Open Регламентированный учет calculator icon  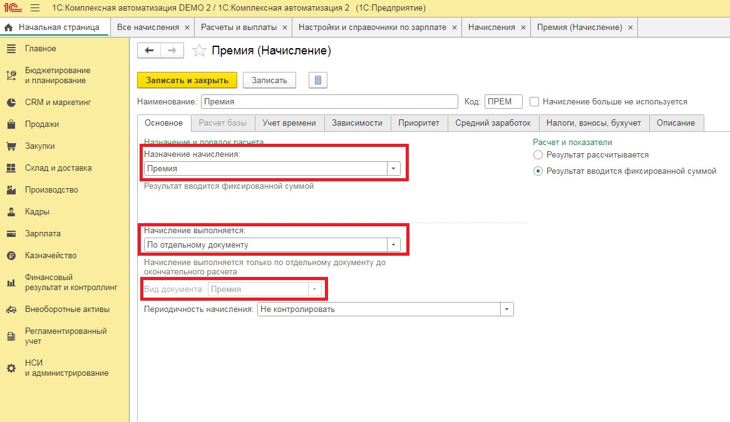11,336
